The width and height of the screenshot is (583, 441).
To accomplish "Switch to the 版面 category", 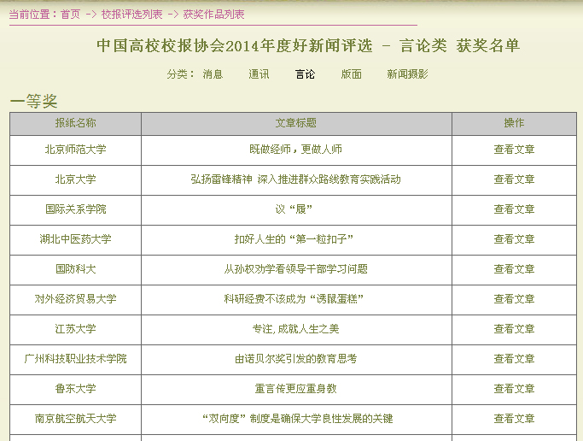I will (352, 74).
